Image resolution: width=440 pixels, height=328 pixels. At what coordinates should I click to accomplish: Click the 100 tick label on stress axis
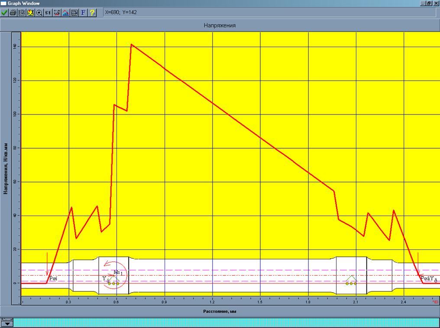click(15, 114)
